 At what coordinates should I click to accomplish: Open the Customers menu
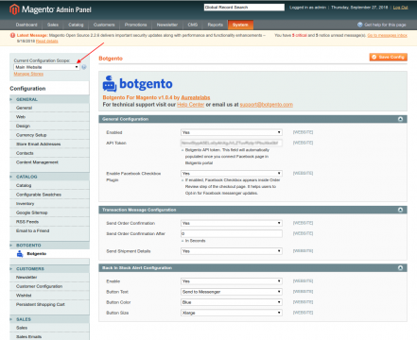click(x=104, y=25)
